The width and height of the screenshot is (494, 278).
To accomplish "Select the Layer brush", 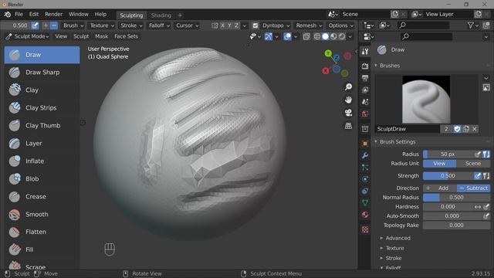I will 42,144.
